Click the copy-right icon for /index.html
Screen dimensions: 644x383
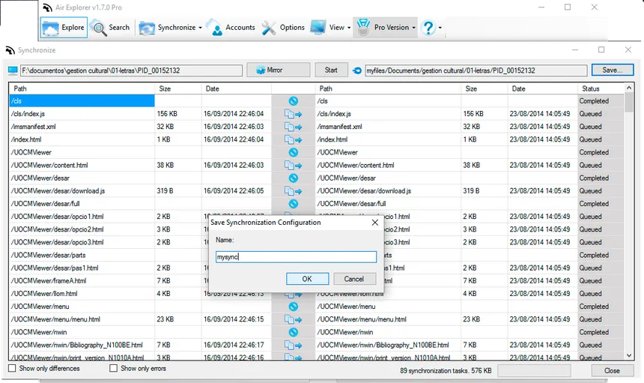pos(294,139)
